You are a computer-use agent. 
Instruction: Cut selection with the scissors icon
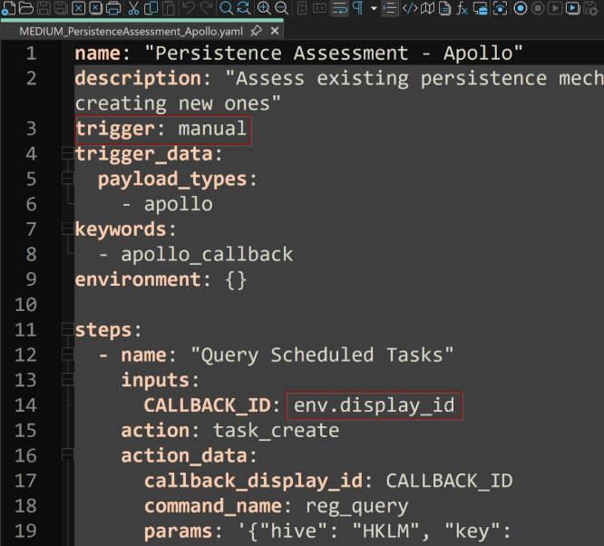[x=133, y=7]
